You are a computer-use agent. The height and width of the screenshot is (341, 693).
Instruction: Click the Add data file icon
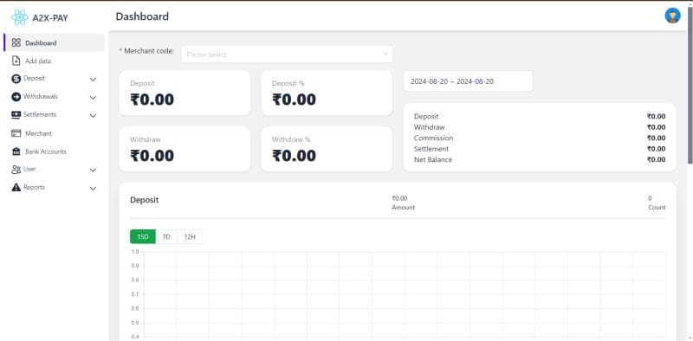pyautogui.click(x=16, y=61)
